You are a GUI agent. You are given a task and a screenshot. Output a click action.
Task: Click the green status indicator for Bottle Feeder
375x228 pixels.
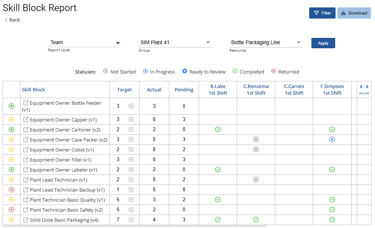tap(12, 106)
